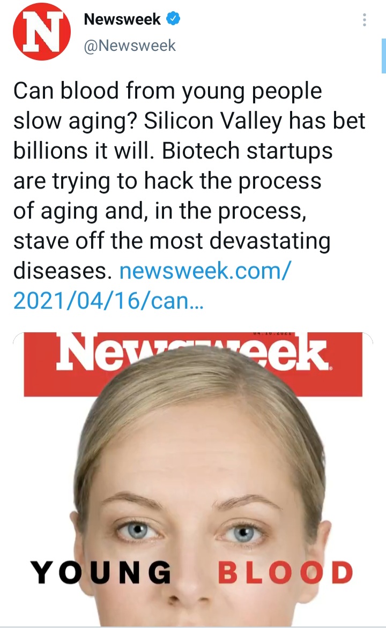Click the word diseases in tweet
The image size is (386, 628).
[x=63, y=271]
